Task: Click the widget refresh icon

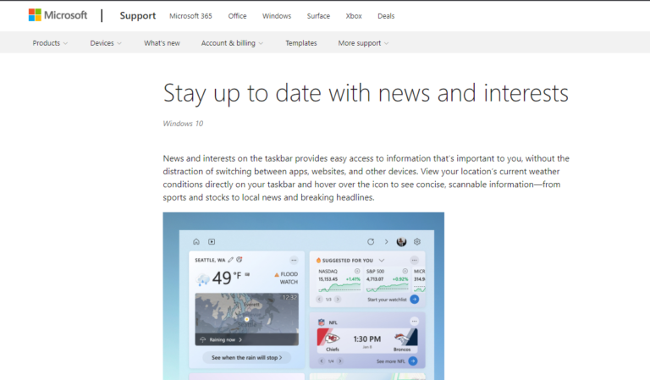Action: (x=371, y=241)
